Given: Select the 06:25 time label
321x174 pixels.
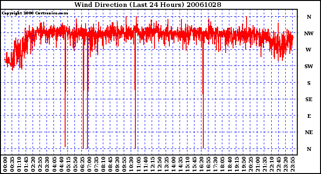Looking at the screenshot, I should 82,164.
